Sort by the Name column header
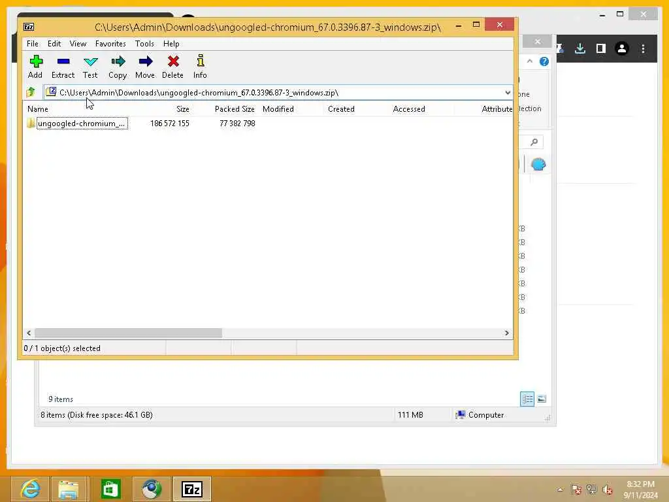 click(x=37, y=109)
